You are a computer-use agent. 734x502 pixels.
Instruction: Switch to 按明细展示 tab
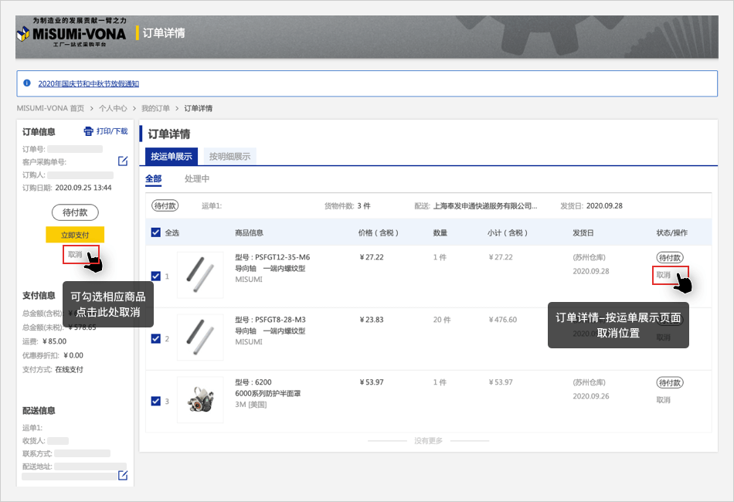pyautogui.click(x=229, y=157)
